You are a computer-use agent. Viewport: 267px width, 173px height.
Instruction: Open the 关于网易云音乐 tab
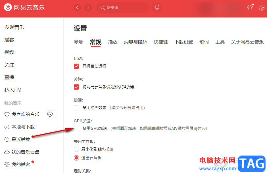coord(247,42)
